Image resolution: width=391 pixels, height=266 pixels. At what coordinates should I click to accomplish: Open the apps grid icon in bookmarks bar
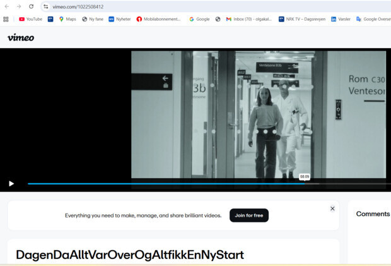click(6, 19)
